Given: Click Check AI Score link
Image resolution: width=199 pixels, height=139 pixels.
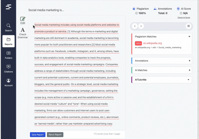Looking at the screenshot, I should [184, 17].
